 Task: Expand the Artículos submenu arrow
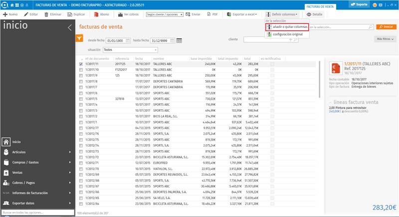tap(70, 152)
